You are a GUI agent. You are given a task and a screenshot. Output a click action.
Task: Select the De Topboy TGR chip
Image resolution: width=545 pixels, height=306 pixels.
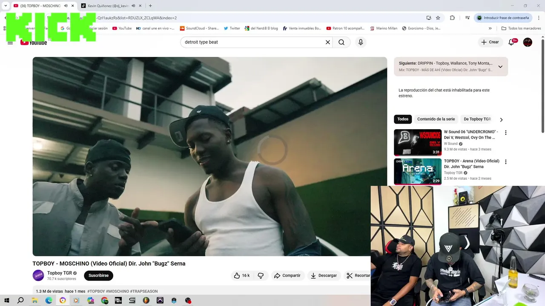click(x=477, y=119)
